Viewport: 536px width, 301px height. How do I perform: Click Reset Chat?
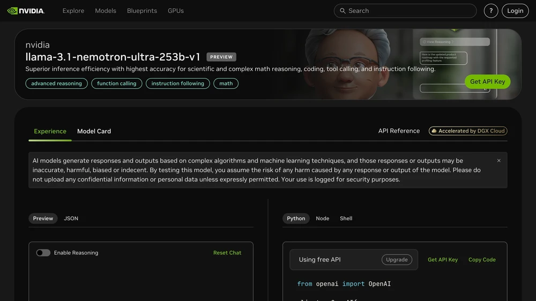click(227, 252)
